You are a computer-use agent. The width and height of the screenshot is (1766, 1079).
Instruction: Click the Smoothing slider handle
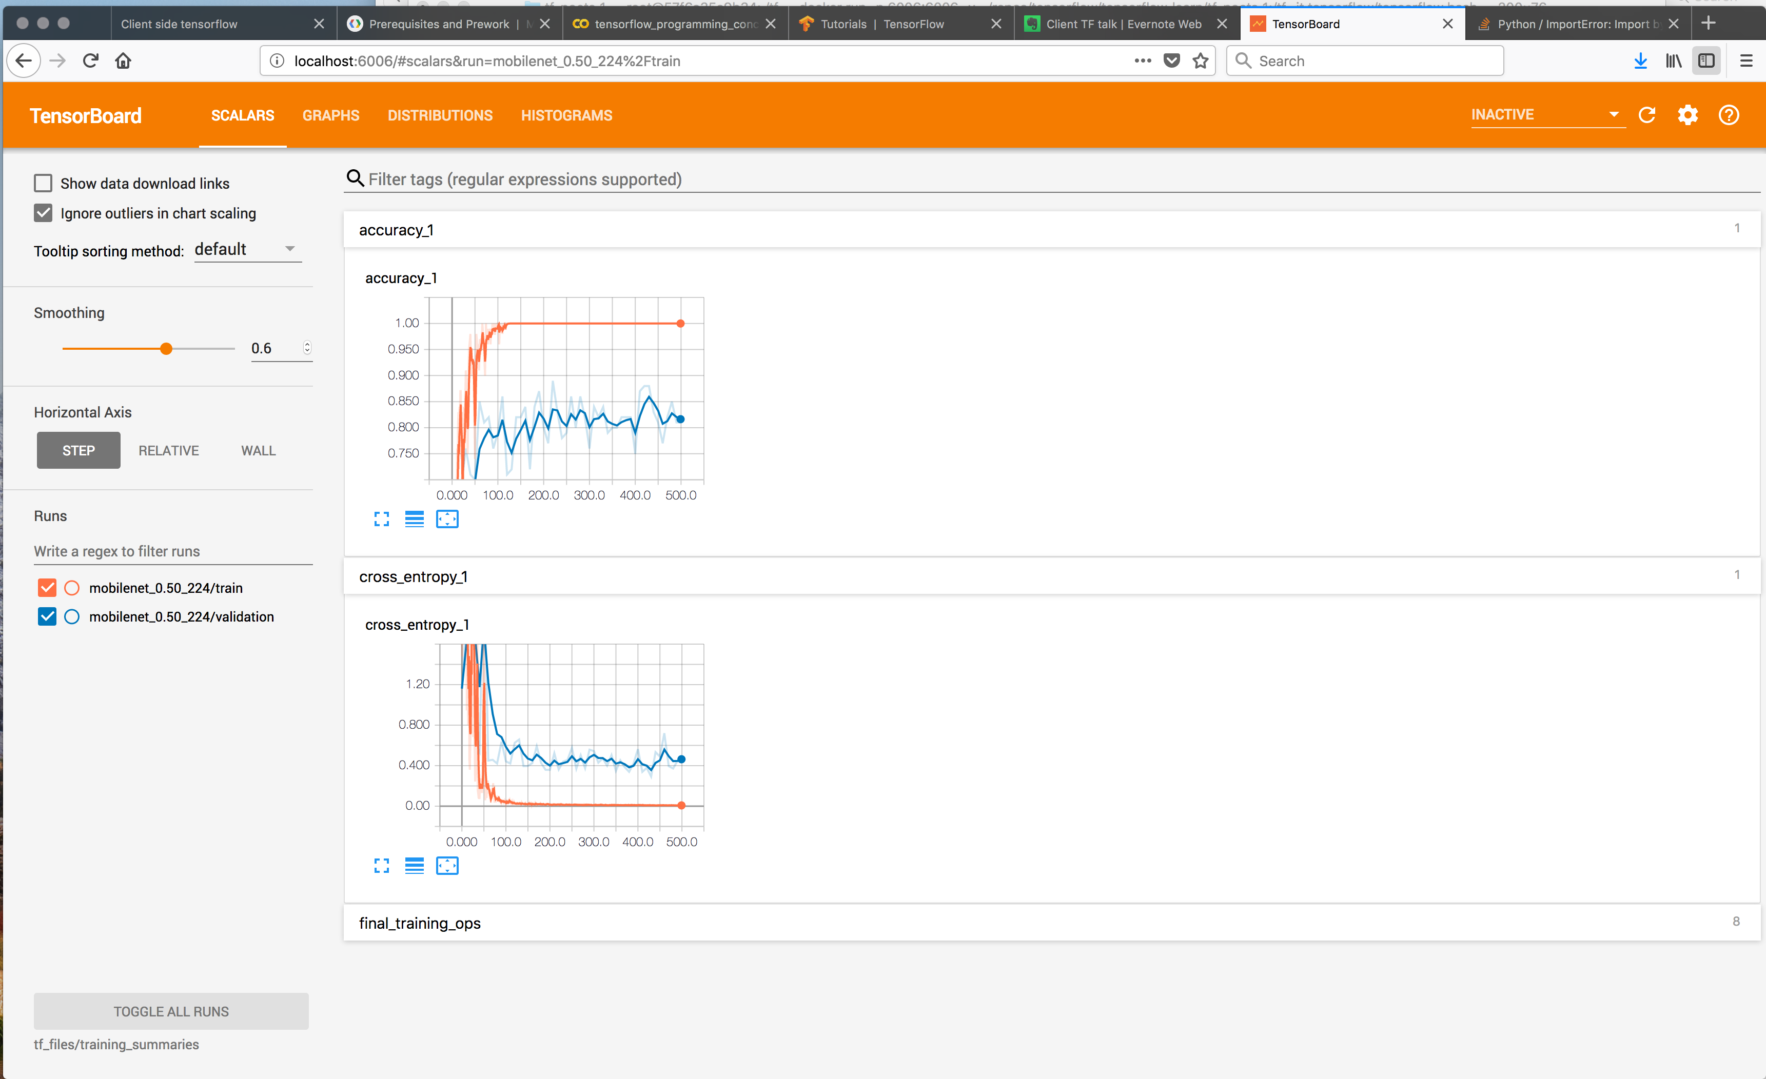(166, 349)
